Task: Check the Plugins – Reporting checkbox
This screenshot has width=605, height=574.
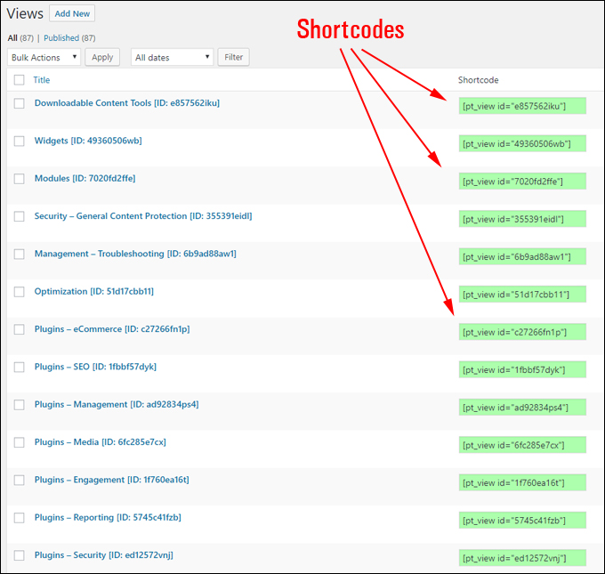Action: 19,518
